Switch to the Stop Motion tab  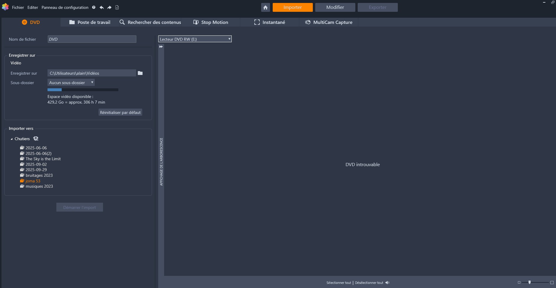(x=211, y=22)
